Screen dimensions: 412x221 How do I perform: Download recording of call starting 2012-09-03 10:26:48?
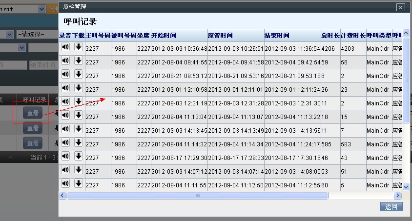pos(78,47)
